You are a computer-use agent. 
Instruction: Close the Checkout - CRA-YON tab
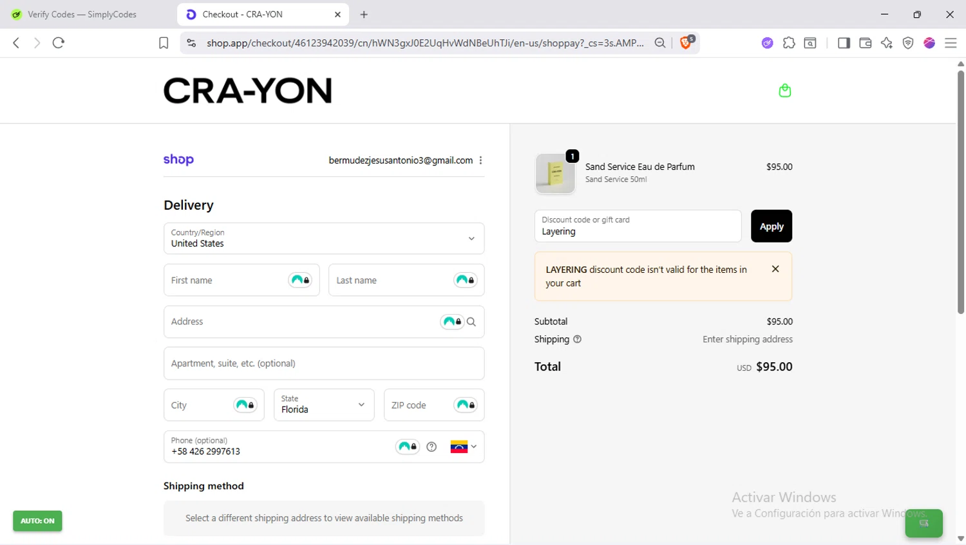337,14
